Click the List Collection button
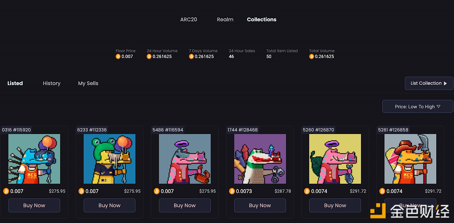This screenshot has height=223, width=454. (x=429, y=83)
